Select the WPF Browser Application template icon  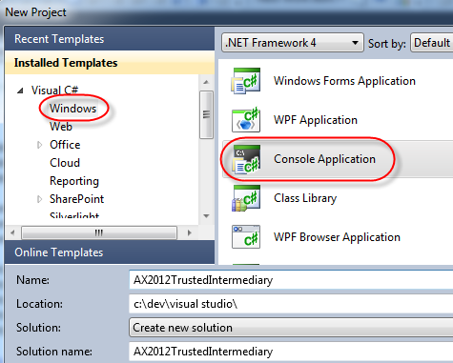[x=246, y=237]
